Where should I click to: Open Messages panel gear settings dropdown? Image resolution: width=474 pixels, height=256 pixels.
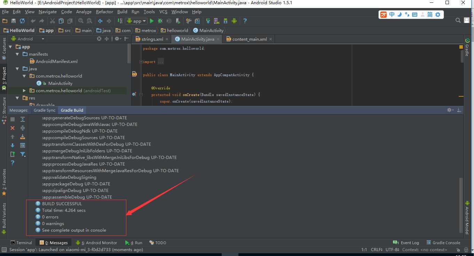450,110
